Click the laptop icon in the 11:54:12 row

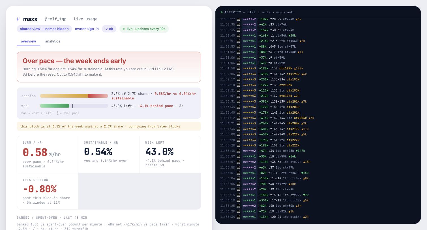238,118
